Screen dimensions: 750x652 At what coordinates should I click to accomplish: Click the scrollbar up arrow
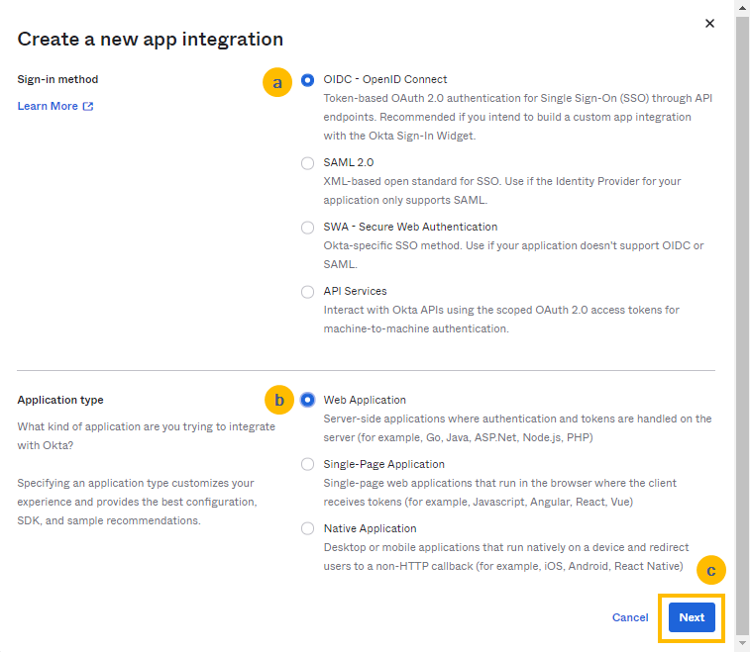pos(742,7)
